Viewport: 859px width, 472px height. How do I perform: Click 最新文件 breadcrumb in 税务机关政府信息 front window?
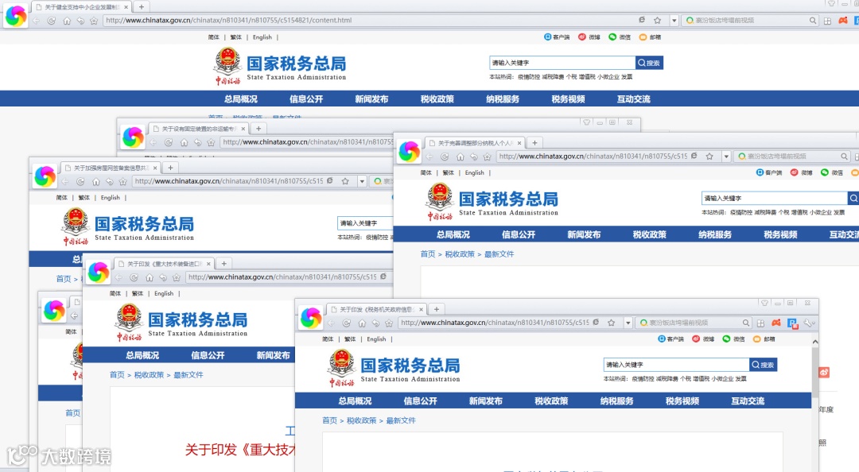pyautogui.click(x=401, y=420)
